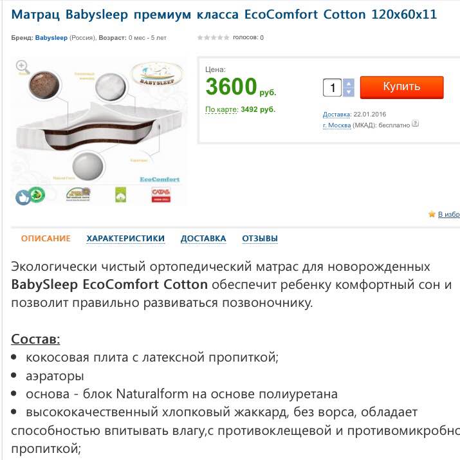460x460 pixels.
Task: Click the Babysleep brand link
Action: (x=51, y=38)
